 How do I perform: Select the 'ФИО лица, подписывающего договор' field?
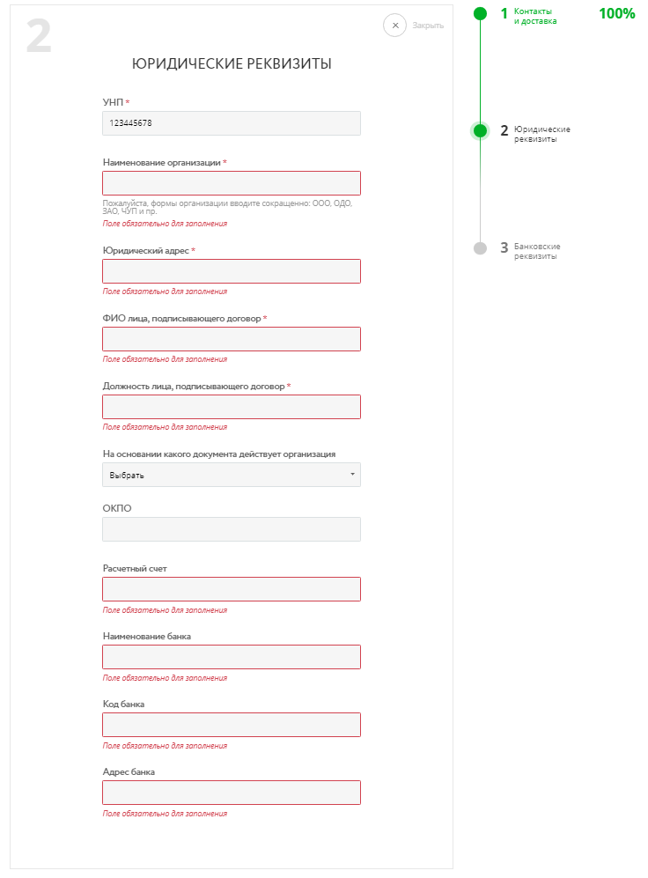[232, 339]
